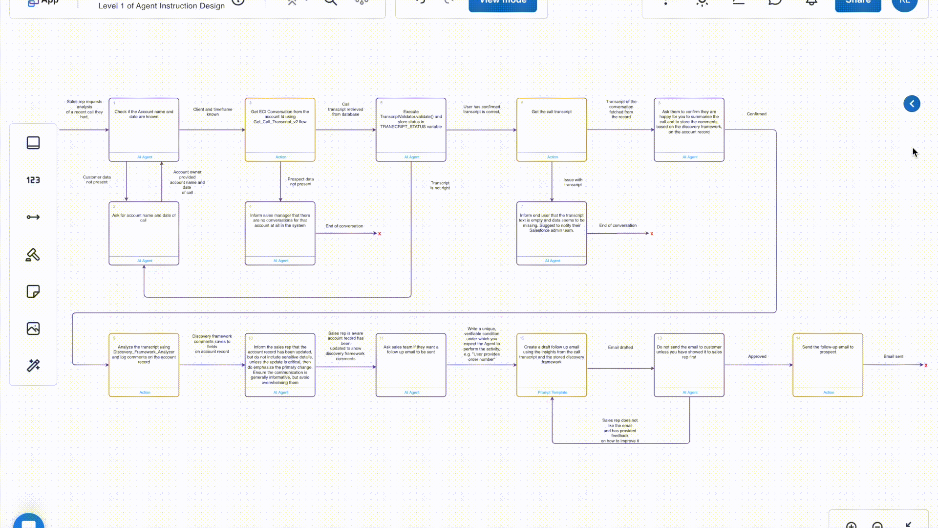Select the 123 numbering tool
The height and width of the screenshot is (528, 938).
[x=33, y=180]
